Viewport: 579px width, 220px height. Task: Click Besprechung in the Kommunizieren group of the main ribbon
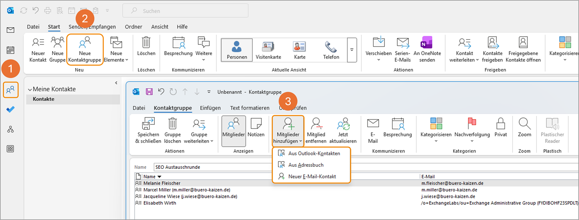pos(178,47)
